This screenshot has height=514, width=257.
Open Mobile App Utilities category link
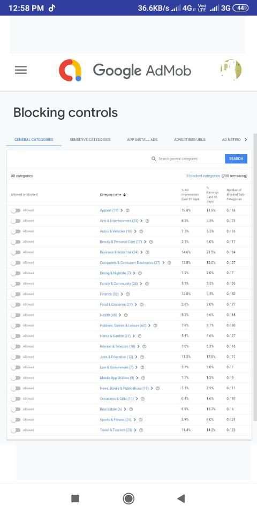coord(117,378)
